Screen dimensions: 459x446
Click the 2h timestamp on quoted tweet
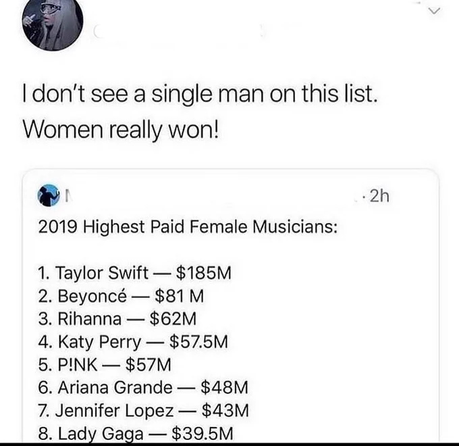(x=379, y=196)
